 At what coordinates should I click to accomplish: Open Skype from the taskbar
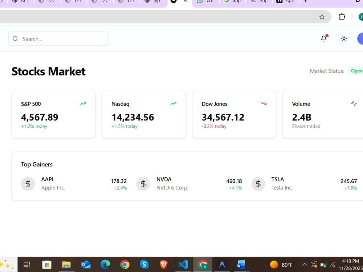pos(144,264)
